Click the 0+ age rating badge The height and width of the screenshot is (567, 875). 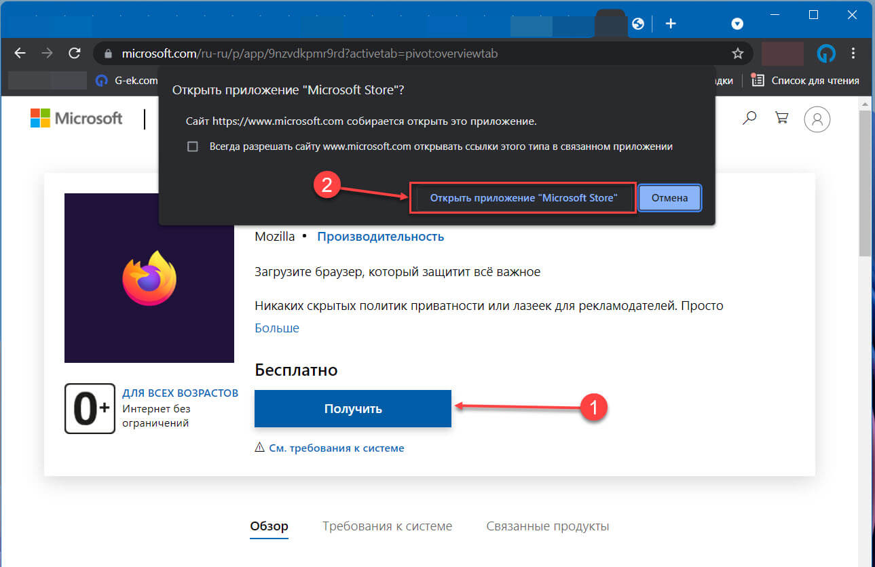tap(90, 408)
